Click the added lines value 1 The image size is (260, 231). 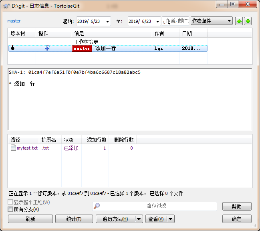click(105, 148)
